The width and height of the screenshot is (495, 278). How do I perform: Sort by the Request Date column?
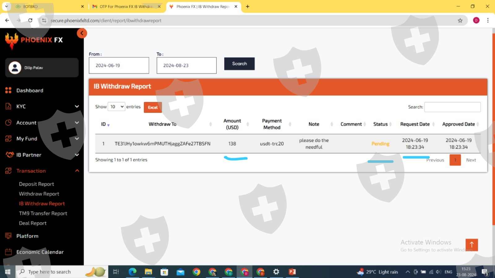point(415,124)
